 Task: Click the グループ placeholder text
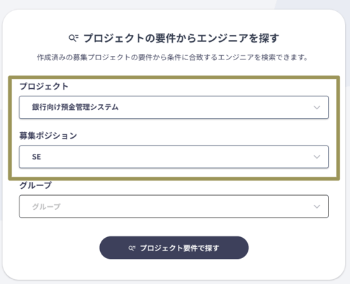point(46,206)
